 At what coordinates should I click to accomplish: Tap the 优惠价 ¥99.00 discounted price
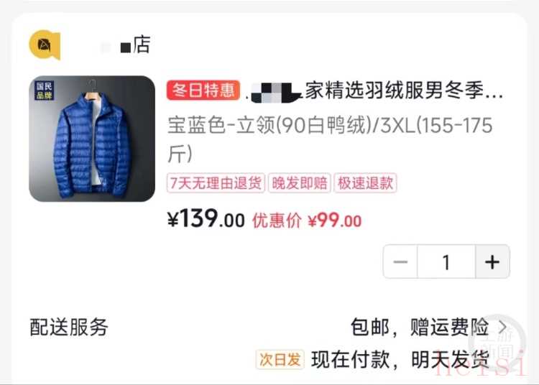(x=307, y=221)
